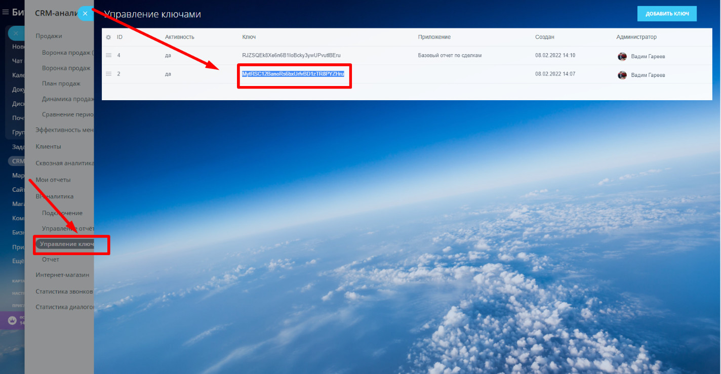
Task: Sort the table by the ID column
Action: tap(120, 37)
